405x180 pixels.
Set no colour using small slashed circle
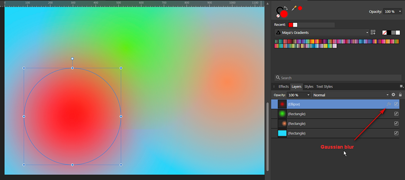click(278, 16)
